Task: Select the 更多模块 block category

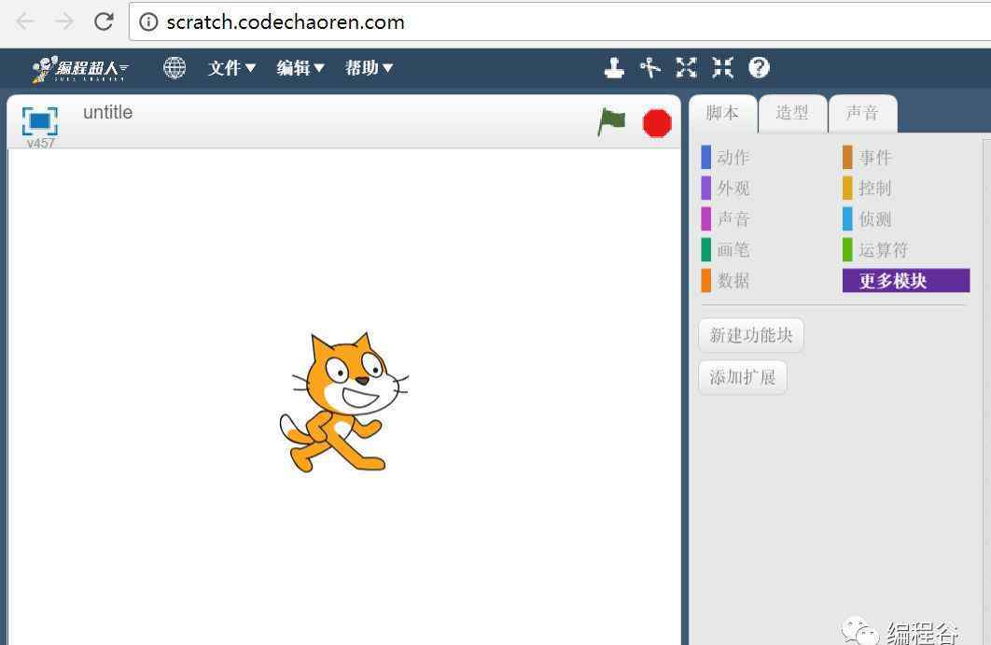Action: [906, 281]
